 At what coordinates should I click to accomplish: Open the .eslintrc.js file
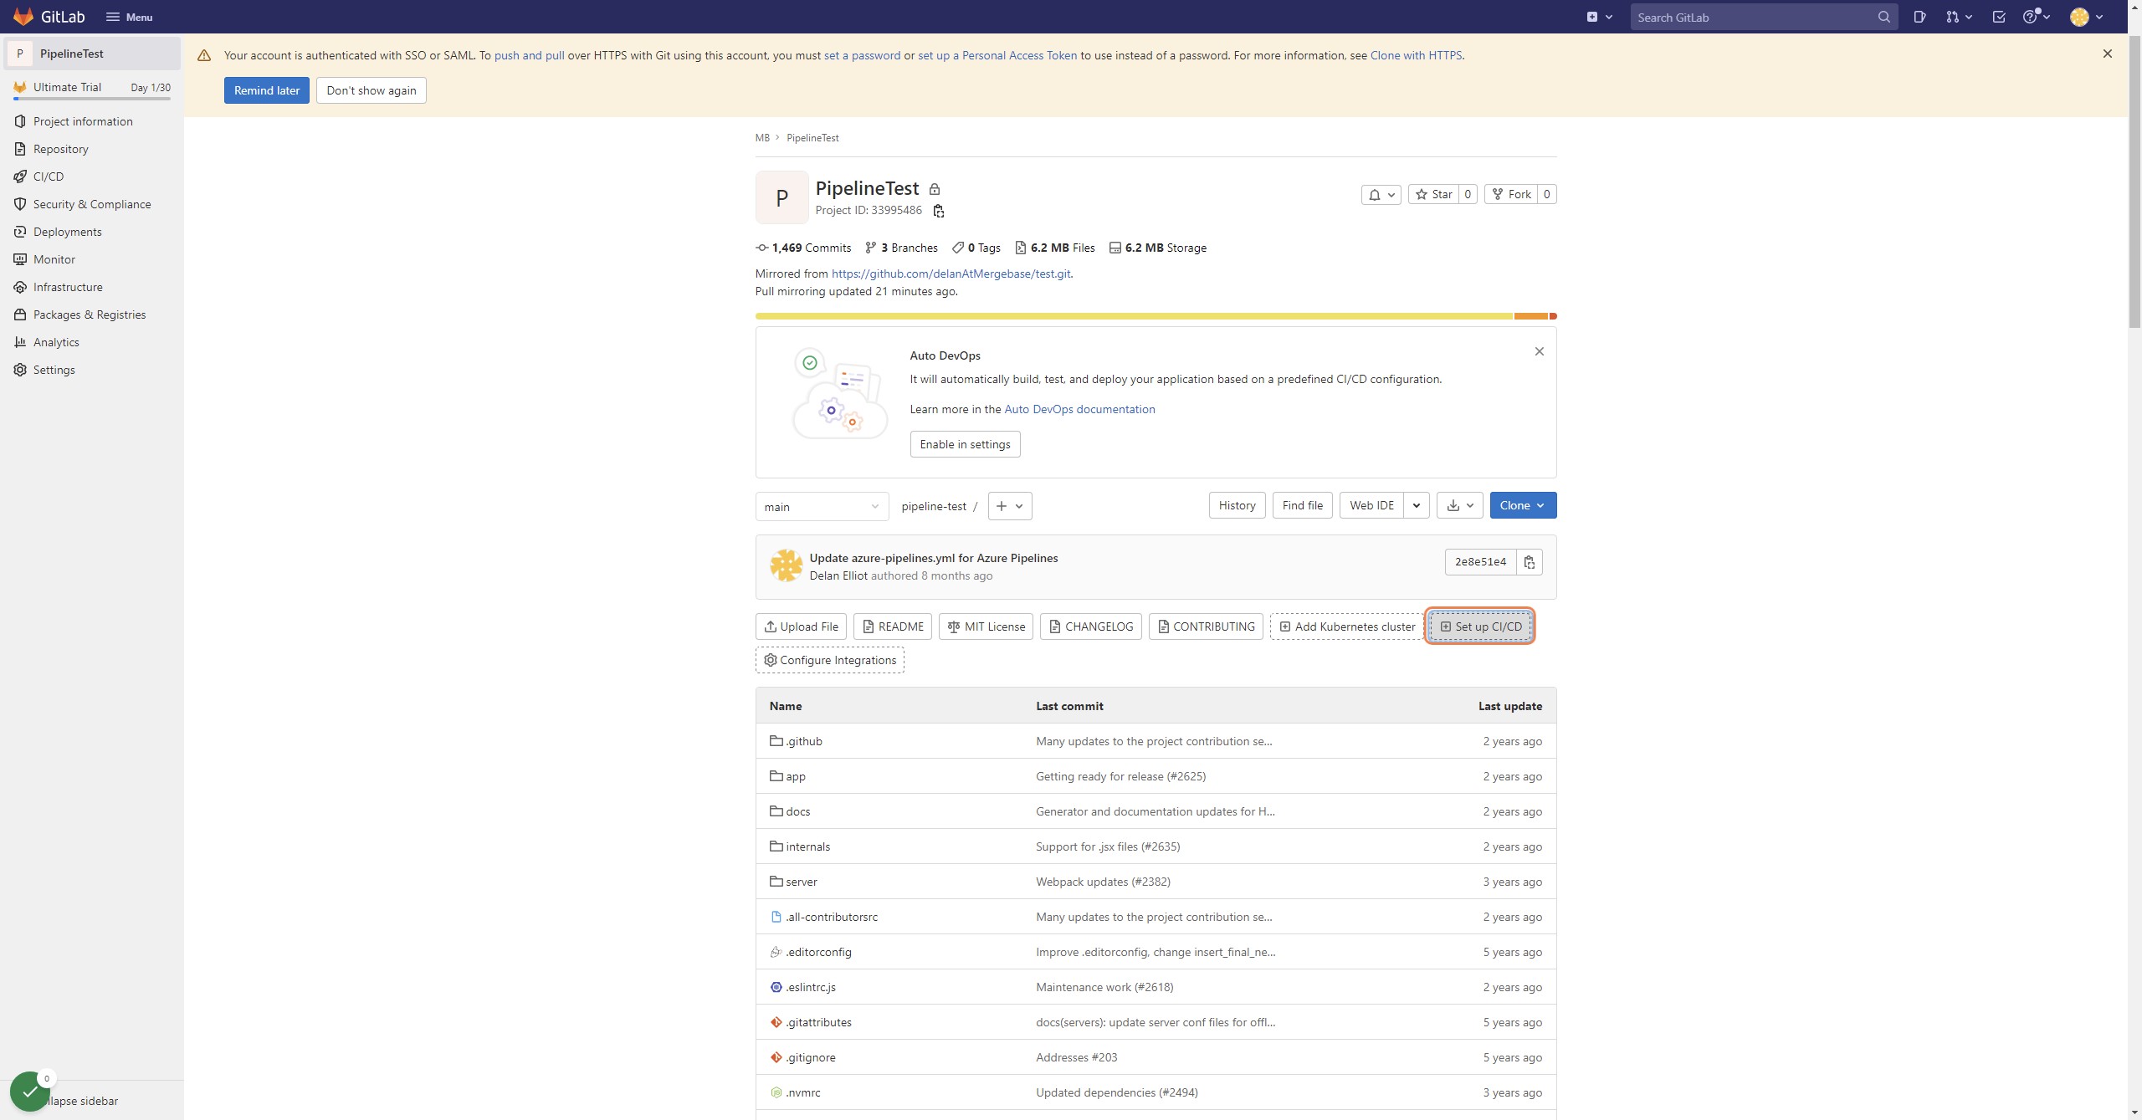pos(810,987)
